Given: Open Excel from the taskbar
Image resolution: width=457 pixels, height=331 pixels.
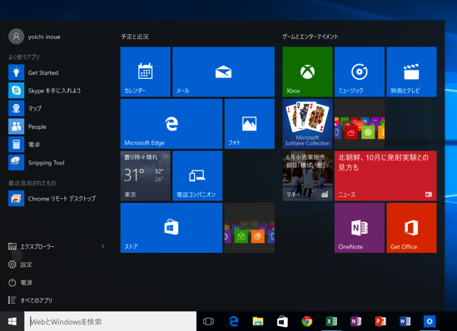Looking at the screenshot, I should pyautogui.click(x=331, y=321).
